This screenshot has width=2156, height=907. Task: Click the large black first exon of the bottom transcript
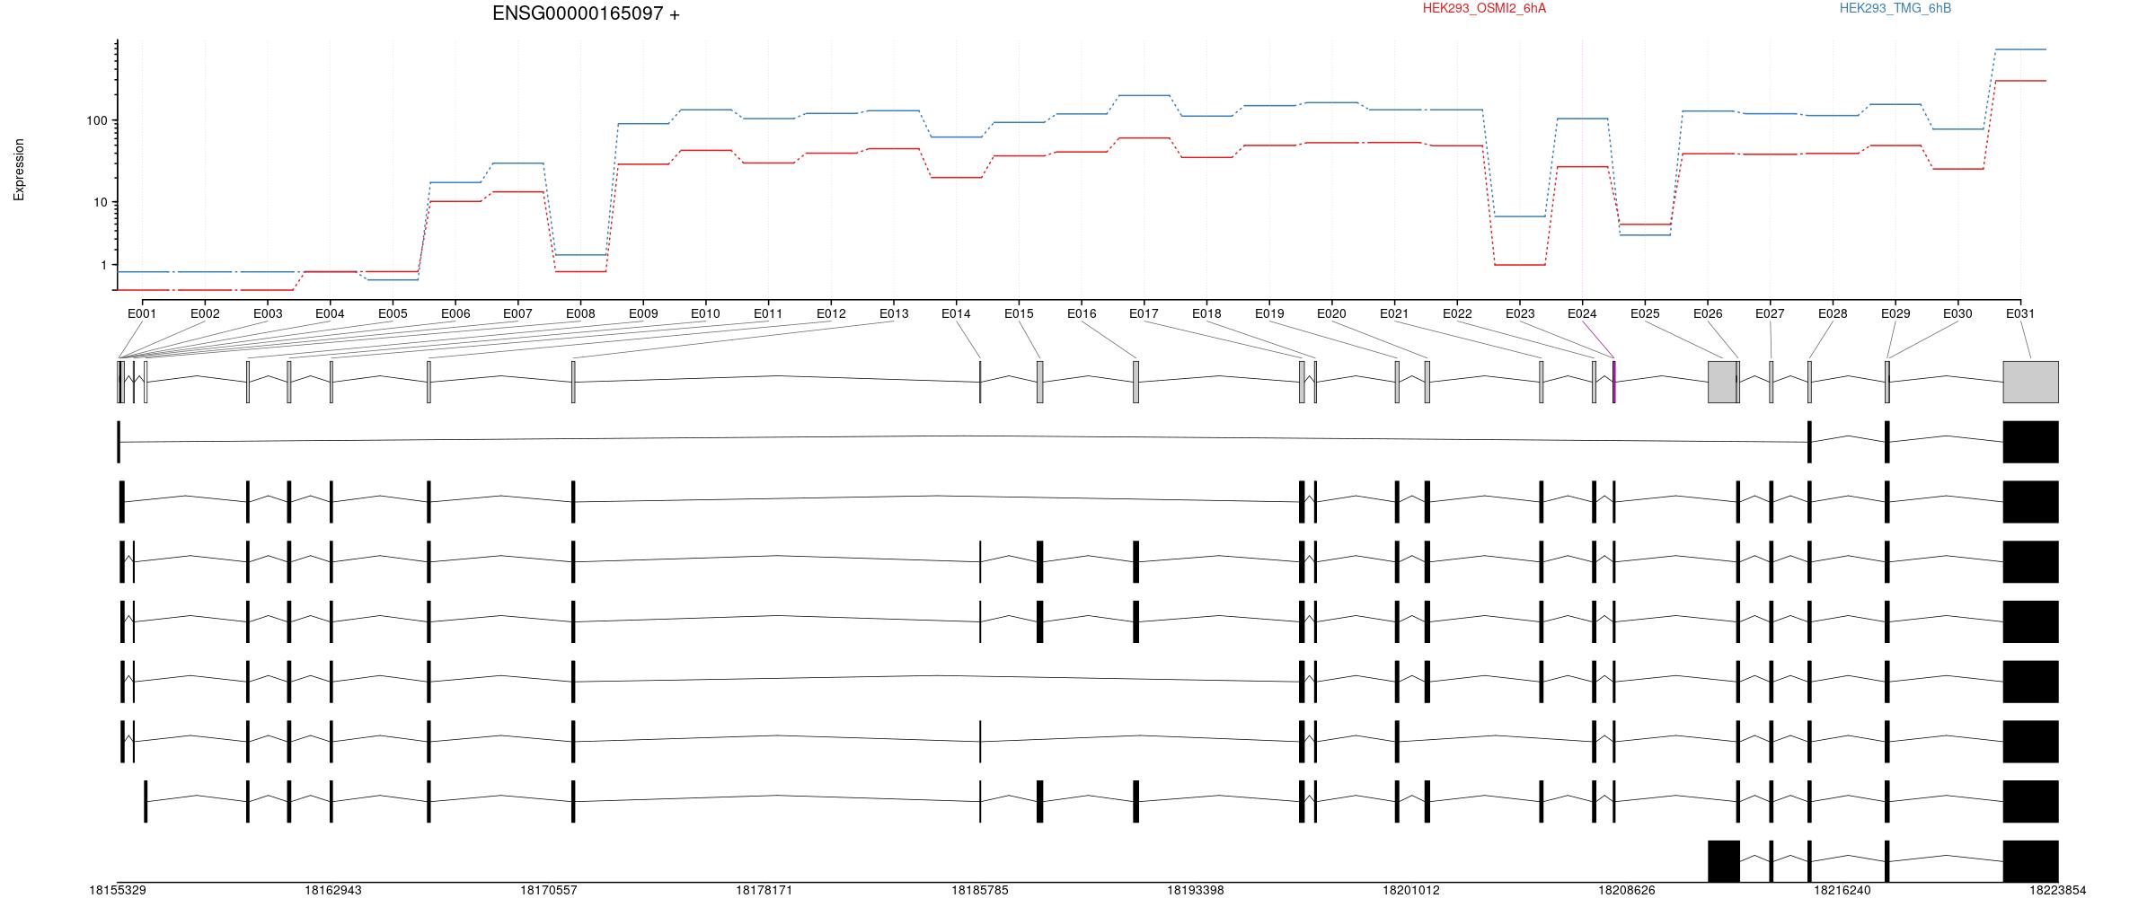pos(1724,861)
